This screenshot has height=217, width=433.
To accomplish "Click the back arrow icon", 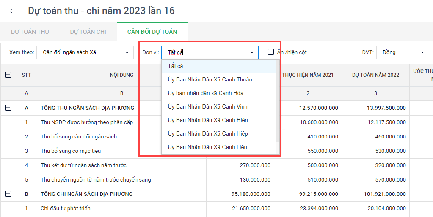I will [13, 11].
